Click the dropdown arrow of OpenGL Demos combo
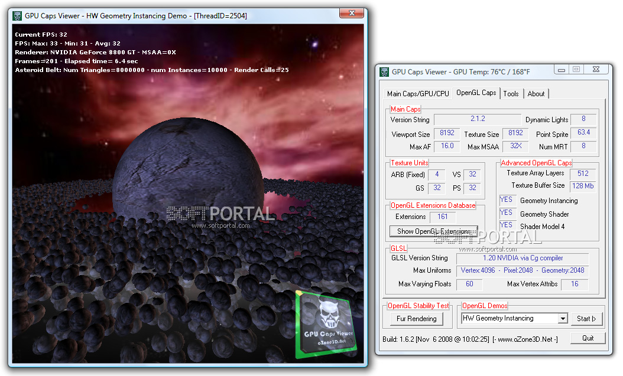 [563, 319]
